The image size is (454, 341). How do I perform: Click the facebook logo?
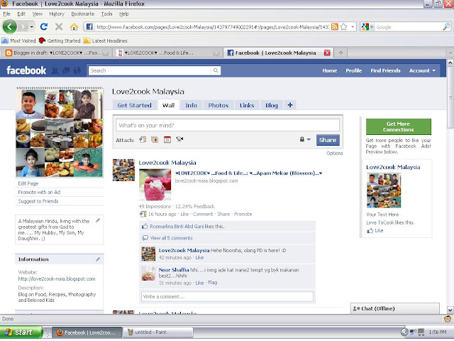[26, 70]
